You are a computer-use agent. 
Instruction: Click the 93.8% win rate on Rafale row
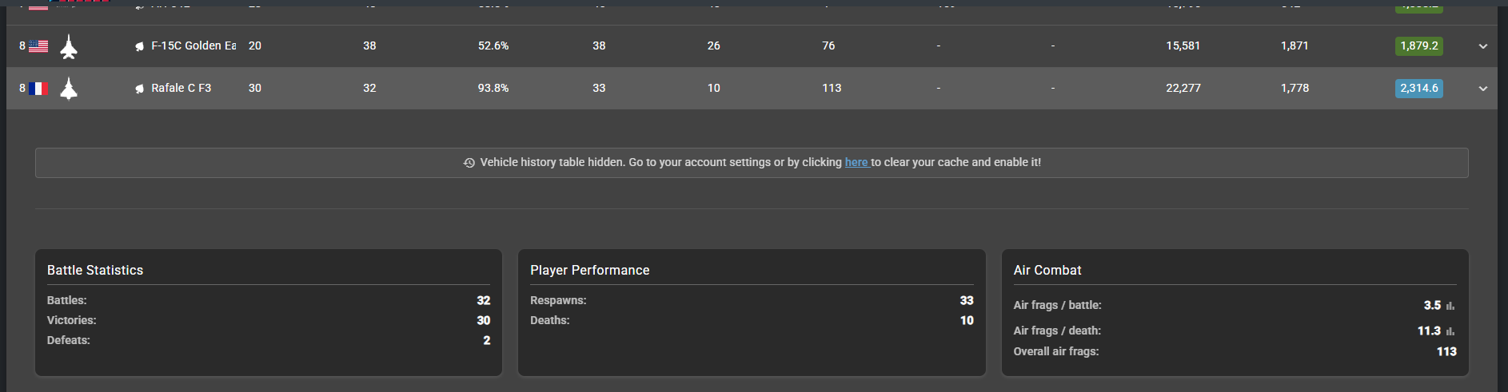pyautogui.click(x=493, y=88)
